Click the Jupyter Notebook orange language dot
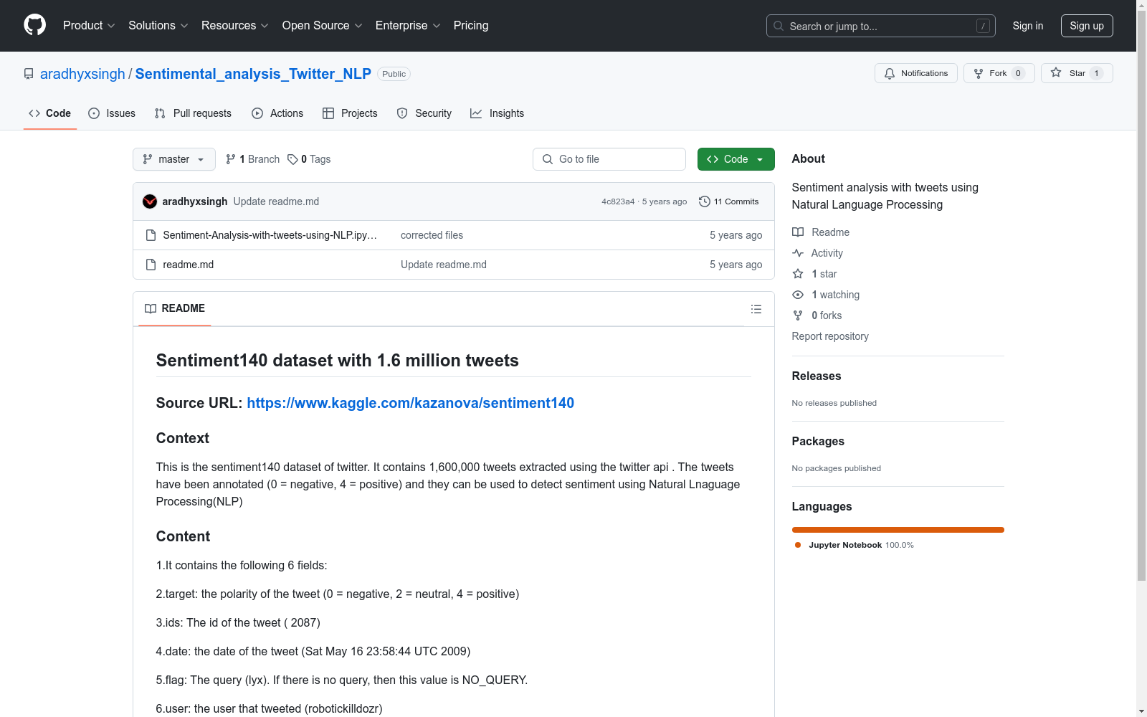1147x717 pixels. point(798,545)
